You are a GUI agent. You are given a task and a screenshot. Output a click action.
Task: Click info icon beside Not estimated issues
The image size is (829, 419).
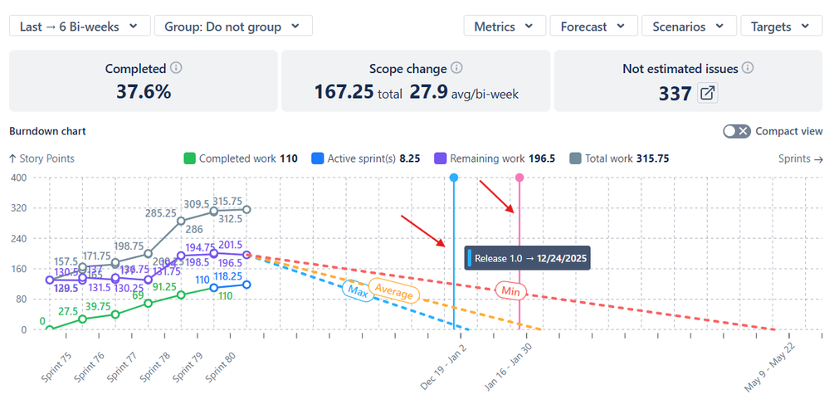748,69
